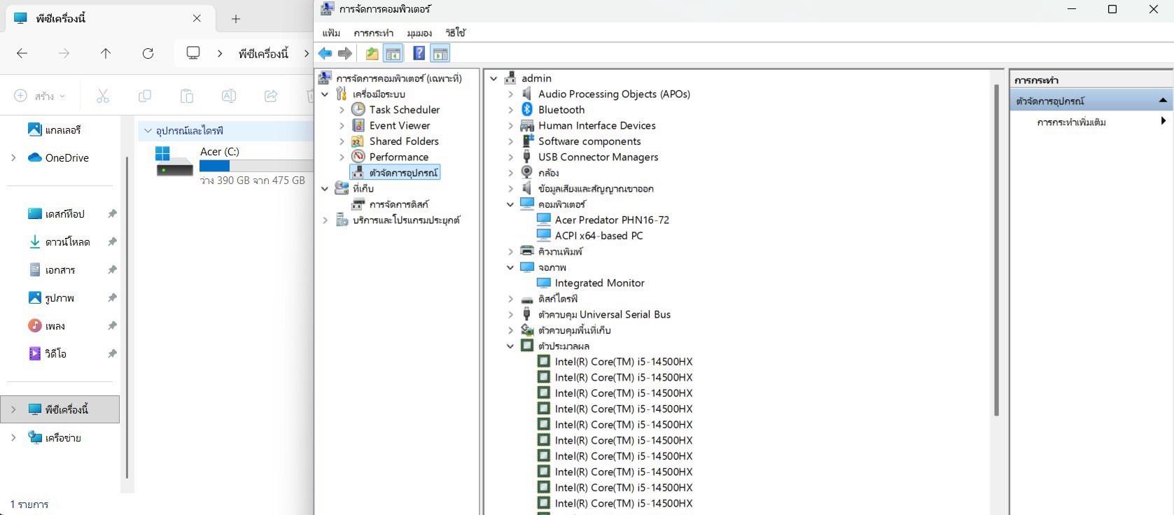Open the แฟ้ม menu
The image size is (1174, 515).
pos(331,33)
